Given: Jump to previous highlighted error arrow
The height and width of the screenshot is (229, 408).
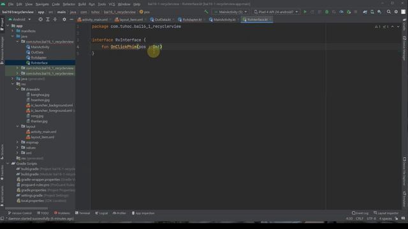Looking at the screenshot, I should 393,27.
